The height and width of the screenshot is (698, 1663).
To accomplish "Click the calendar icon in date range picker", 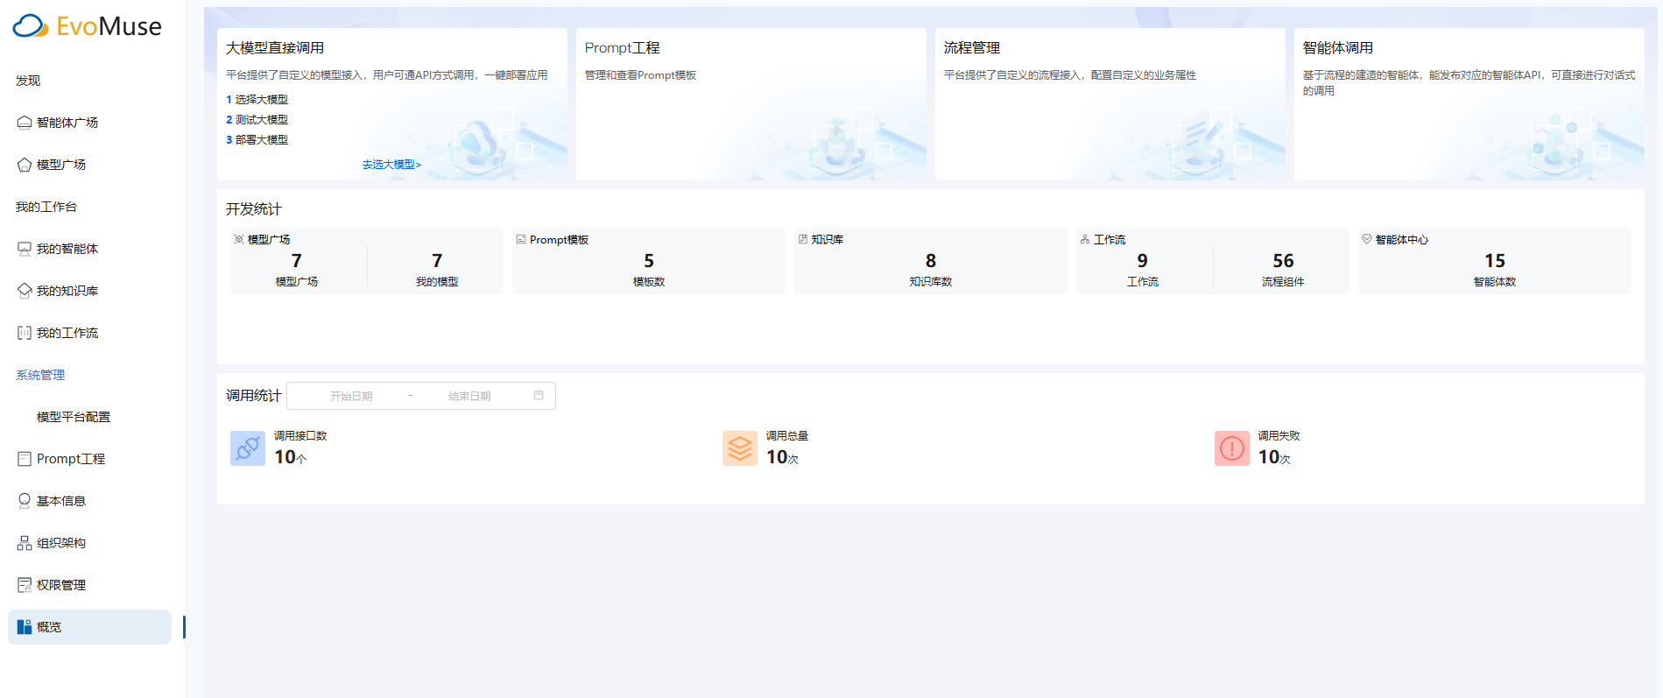I will coord(539,396).
